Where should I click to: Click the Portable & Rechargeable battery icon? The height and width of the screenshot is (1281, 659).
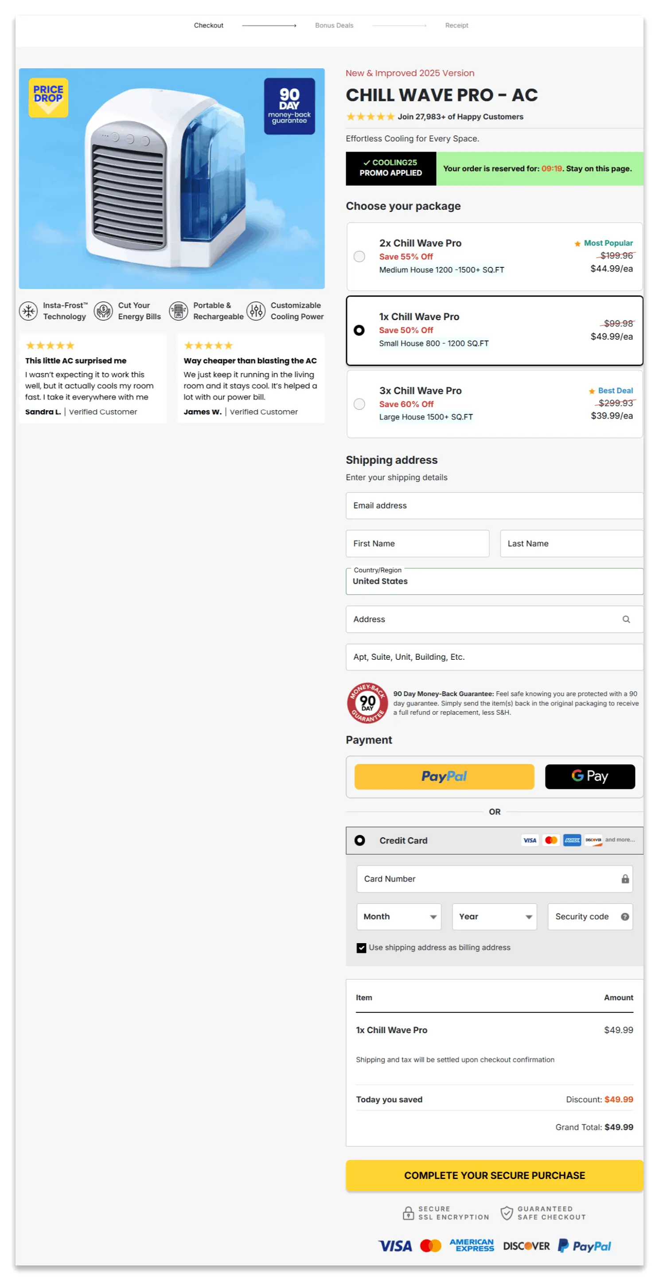pos(179,310)
